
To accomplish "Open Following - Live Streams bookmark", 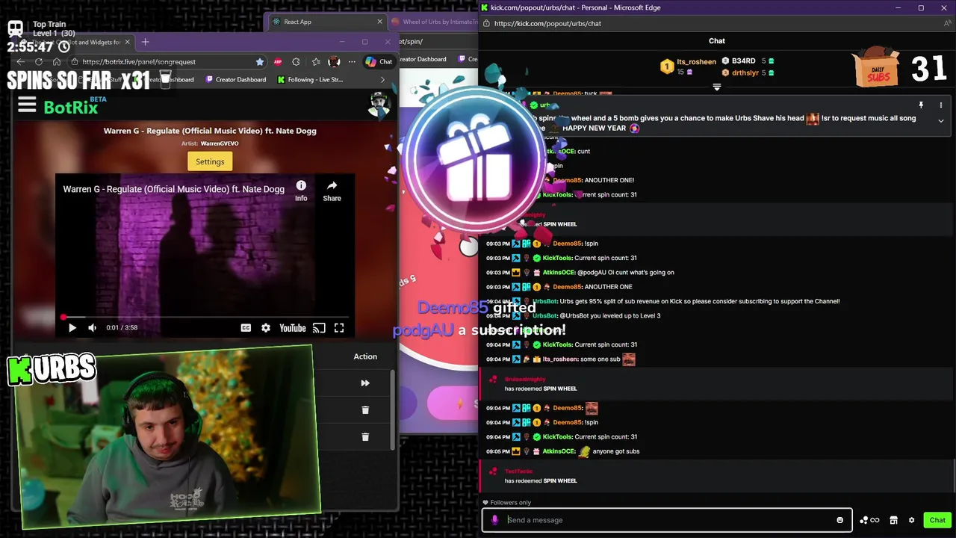I will tap(310, 79).
